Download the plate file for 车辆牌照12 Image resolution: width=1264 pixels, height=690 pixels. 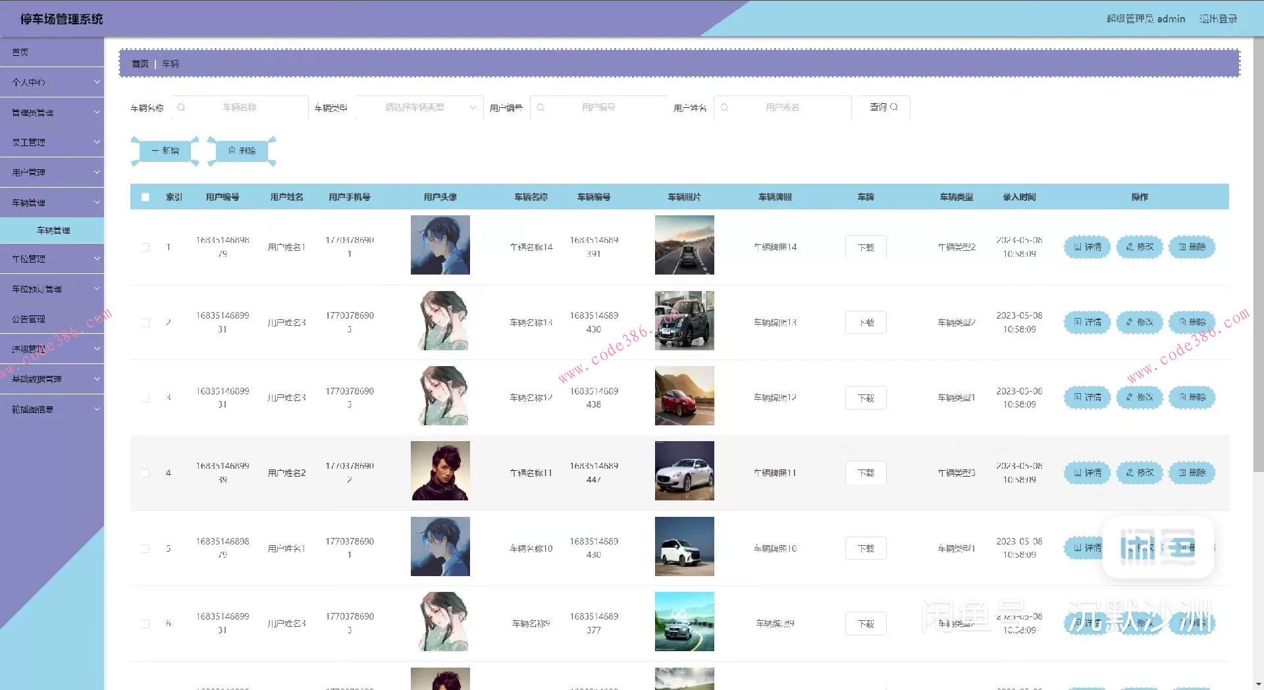[866, 398]
